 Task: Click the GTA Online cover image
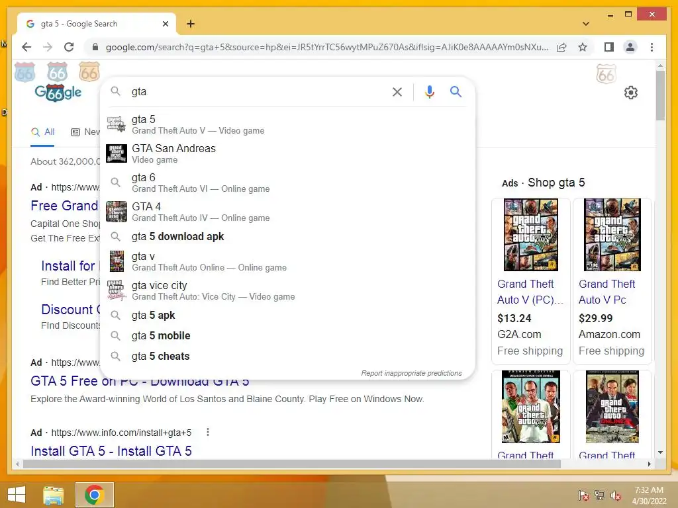(612, 407)
